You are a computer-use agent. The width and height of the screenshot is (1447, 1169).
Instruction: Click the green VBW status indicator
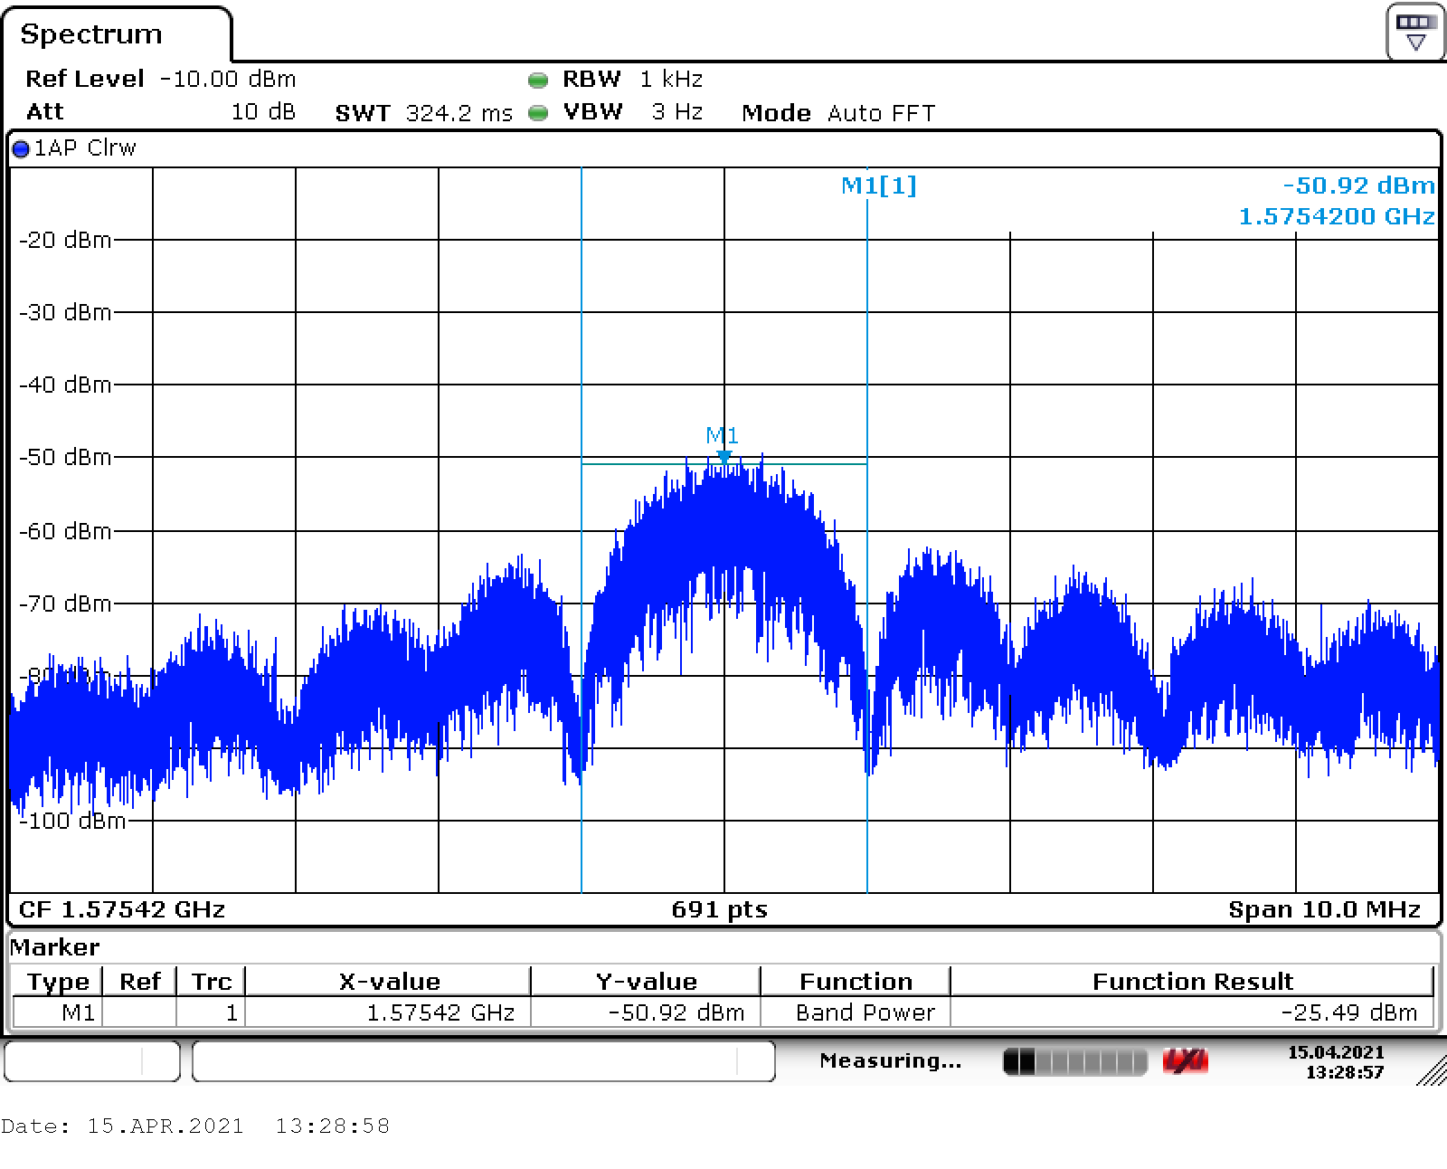pyautogui.click(x=538, y=113)
